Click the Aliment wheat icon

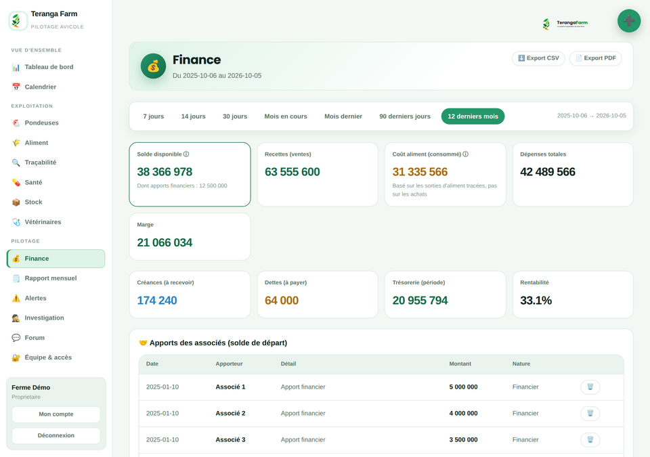click(16, 143)
